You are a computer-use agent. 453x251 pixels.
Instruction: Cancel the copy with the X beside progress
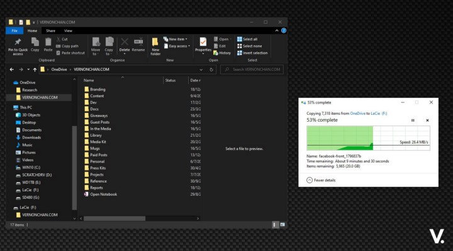click(x=427, y=120)
